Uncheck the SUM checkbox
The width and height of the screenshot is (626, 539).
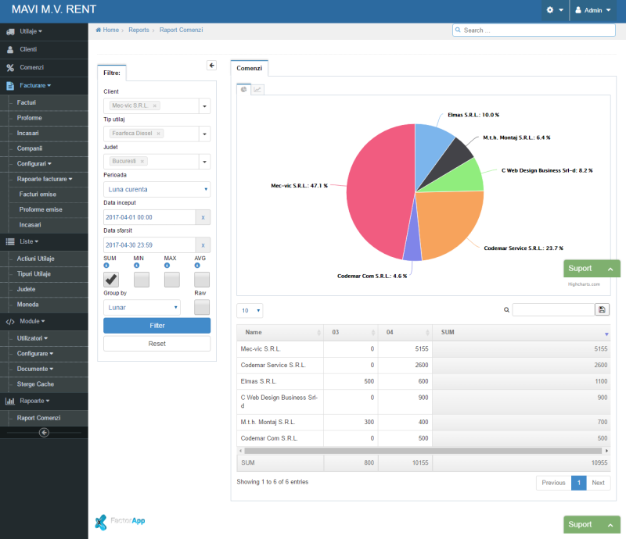(111, 280)
